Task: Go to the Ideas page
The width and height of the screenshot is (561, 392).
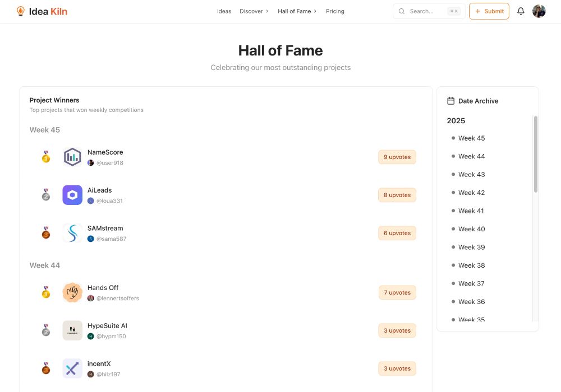Action: pyautogui.click(x=224, y=11)
